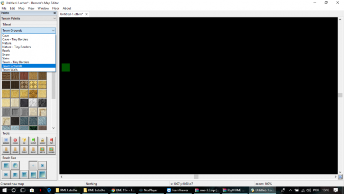Select the Normal door tool
Viewport: 344px width, 194px height.
[x=6, y=150]
